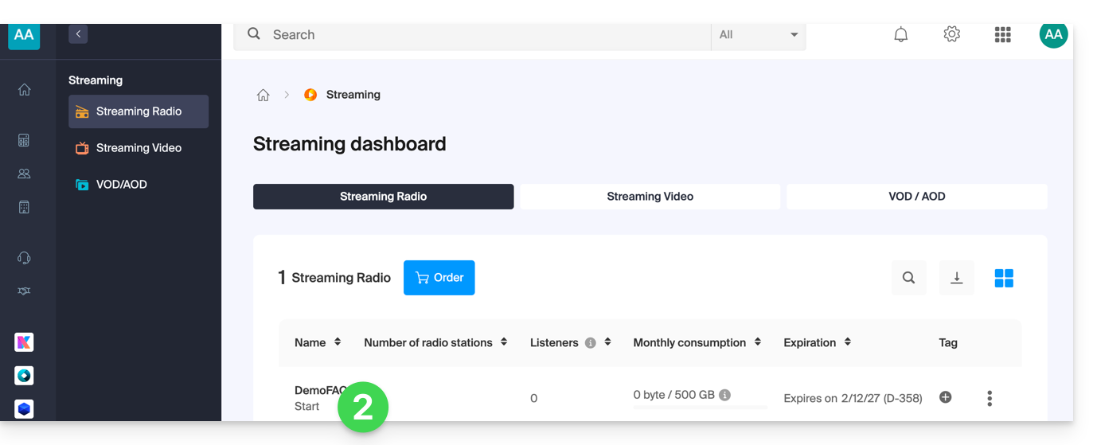Open the settings gear icon
1097x445 pixels.
[951, 34]
